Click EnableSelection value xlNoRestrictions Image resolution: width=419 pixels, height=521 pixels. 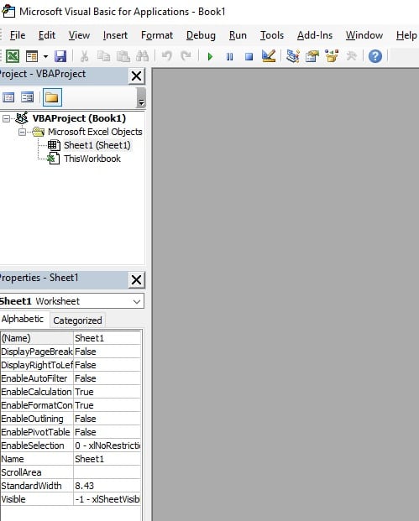107,445
